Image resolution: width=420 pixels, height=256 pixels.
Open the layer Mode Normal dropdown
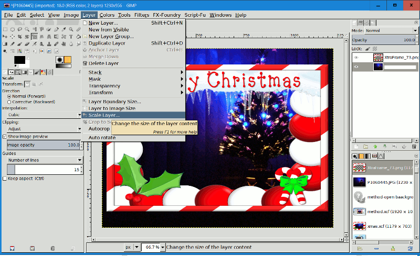click(x=391, y=30)
